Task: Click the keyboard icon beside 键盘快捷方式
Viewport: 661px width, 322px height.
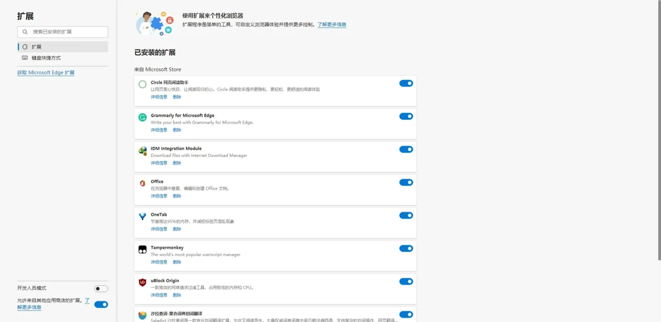Action: [x=25, y=58]
